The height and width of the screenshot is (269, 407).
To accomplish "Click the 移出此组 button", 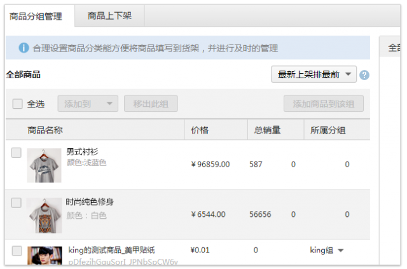I will click(151, 104).
